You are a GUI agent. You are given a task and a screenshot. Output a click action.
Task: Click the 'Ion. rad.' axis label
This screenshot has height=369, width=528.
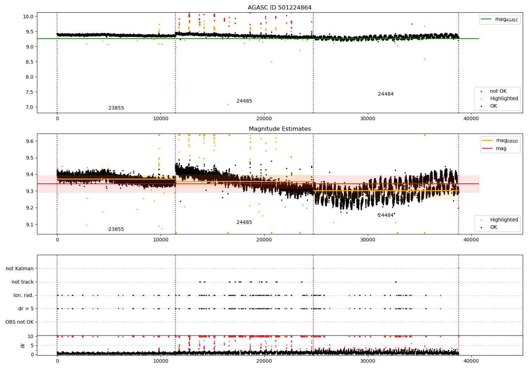coord(24,295)
